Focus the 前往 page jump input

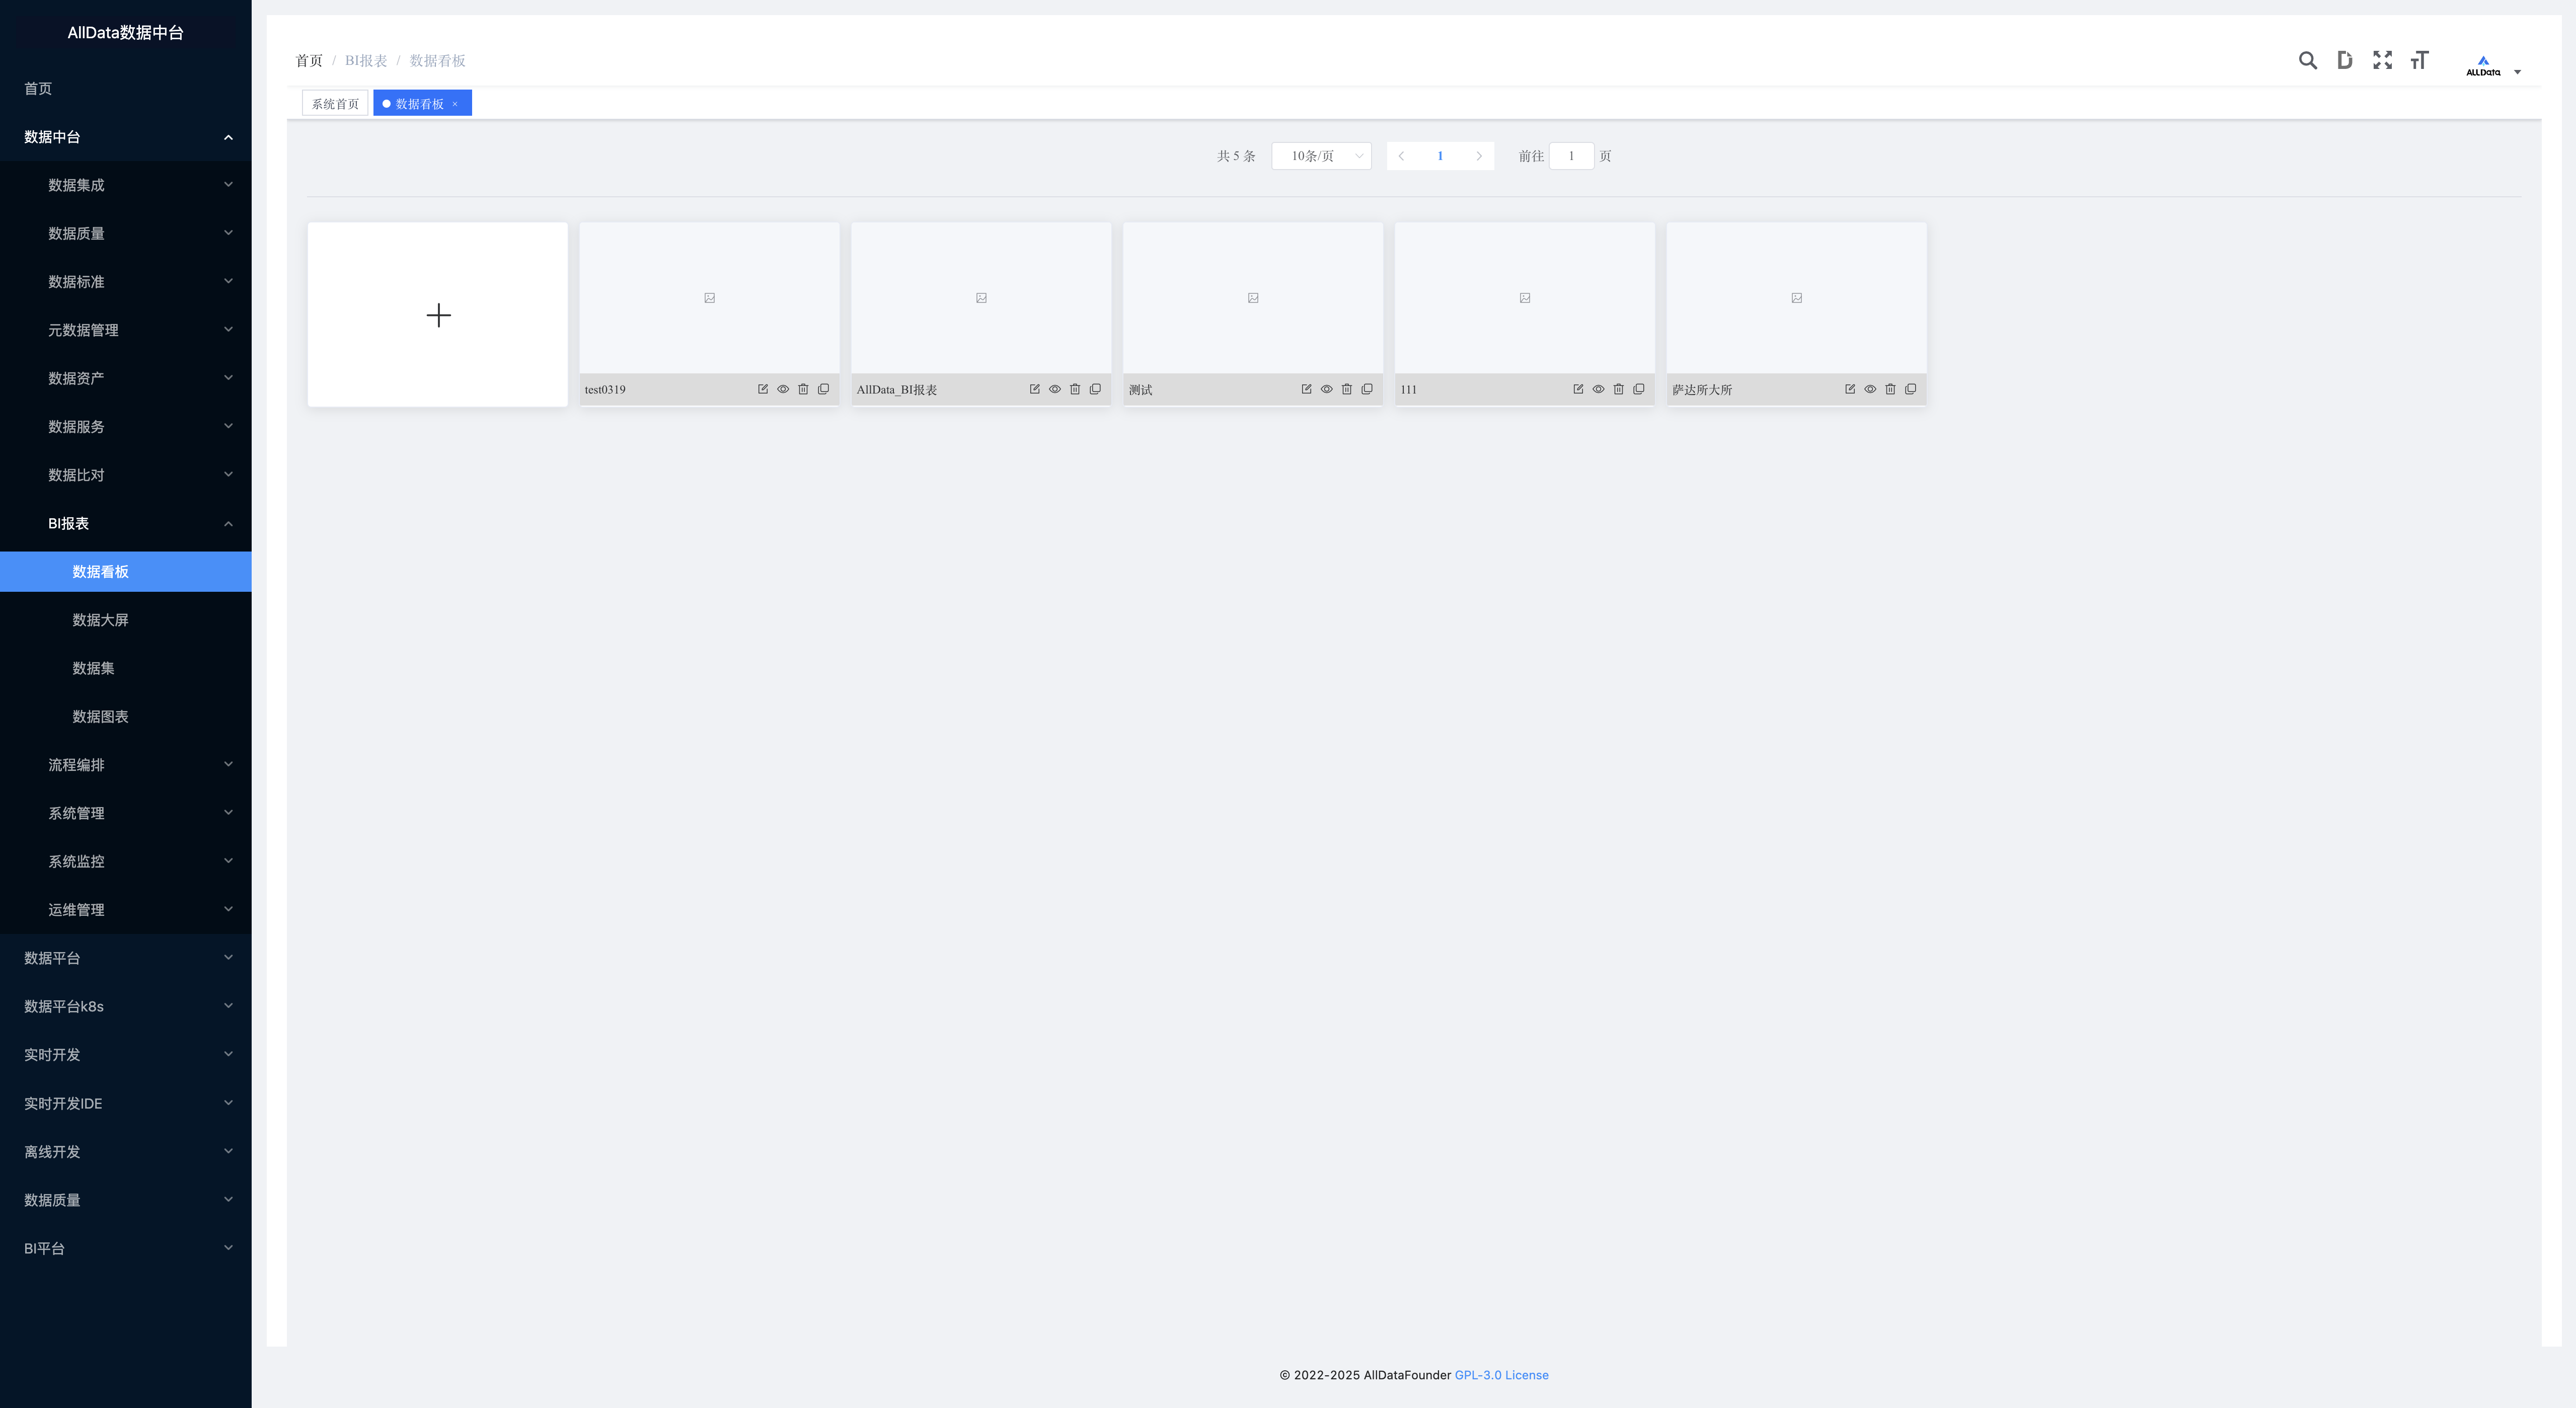tap(1571, 156)
